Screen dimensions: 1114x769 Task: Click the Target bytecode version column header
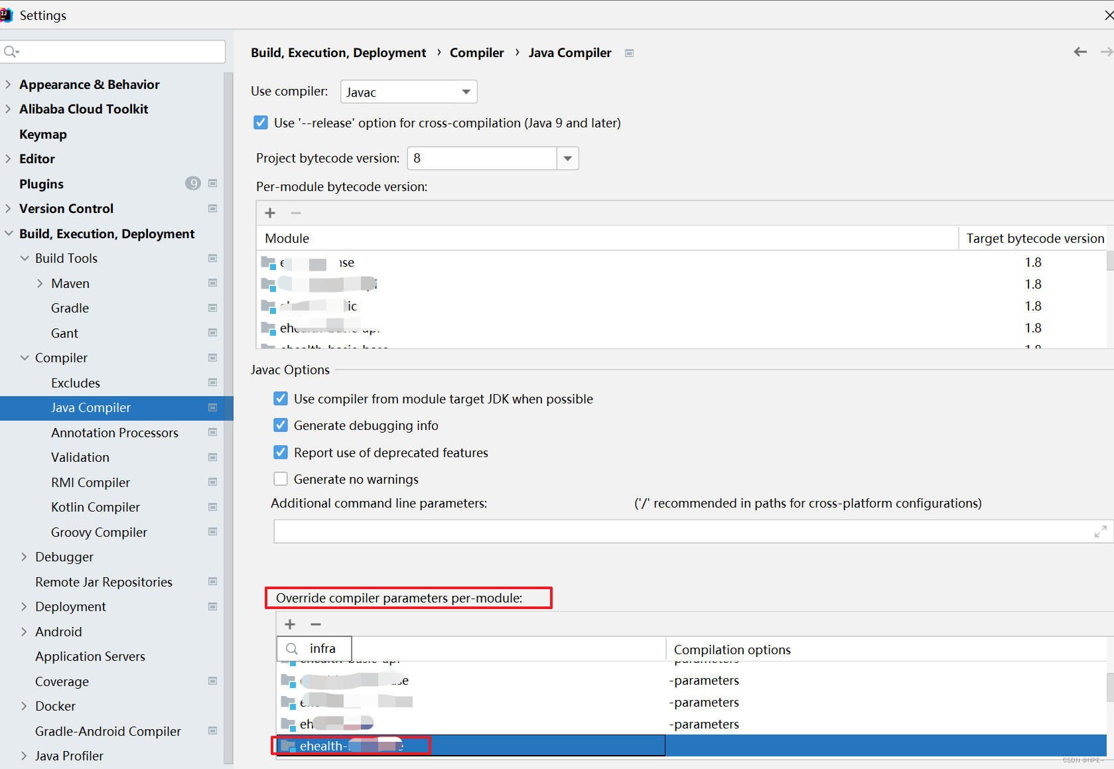[1035, 238]
